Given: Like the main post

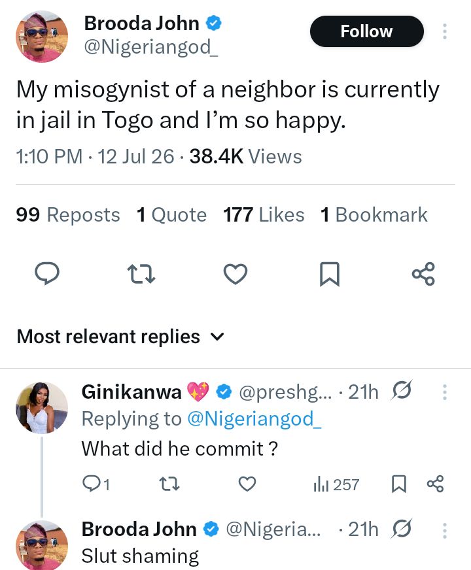Looking at the screenshot, I should pos(235,274).
